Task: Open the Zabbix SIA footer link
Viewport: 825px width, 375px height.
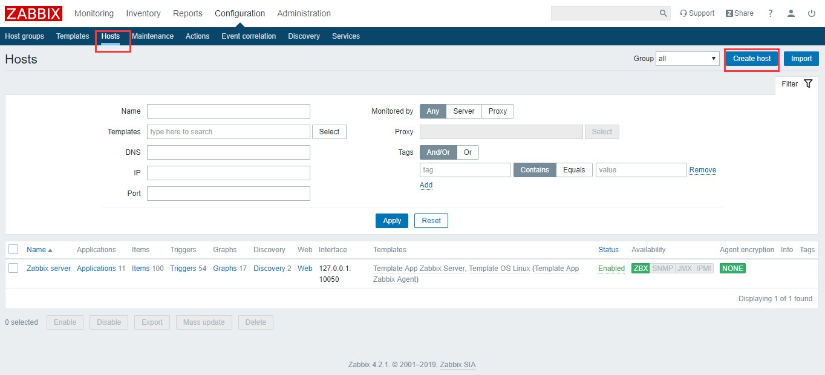Action: [x=458, y=365]
